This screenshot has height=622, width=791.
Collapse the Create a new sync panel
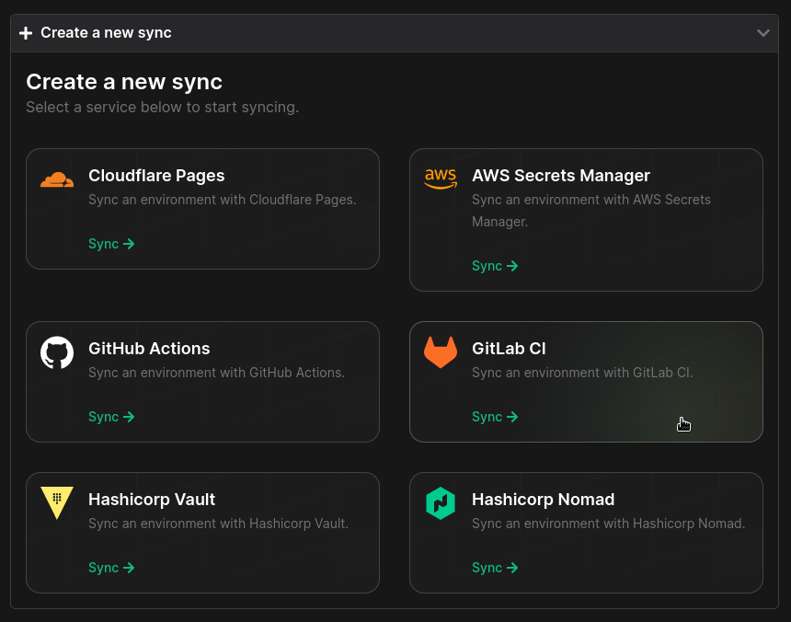[762, 32]
